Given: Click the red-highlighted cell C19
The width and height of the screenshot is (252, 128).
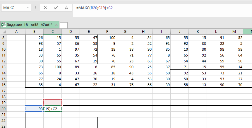Looking at the screenshot, I should [x=52, y=103].
